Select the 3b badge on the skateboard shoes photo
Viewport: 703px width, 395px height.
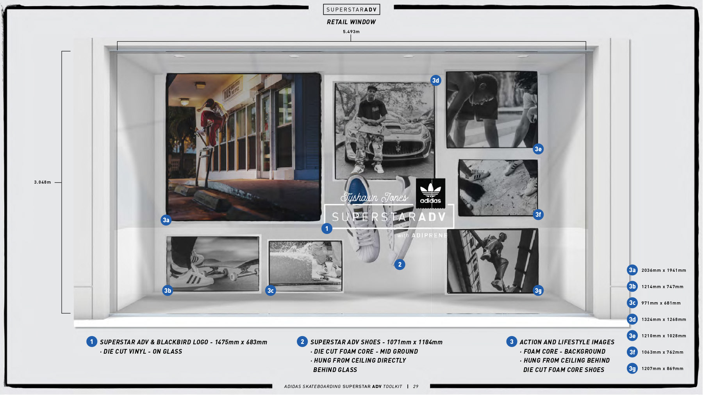pyautogui.click(x=168, y=290)
